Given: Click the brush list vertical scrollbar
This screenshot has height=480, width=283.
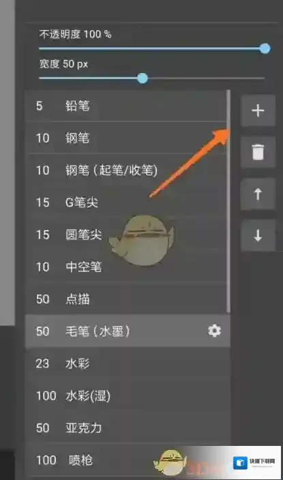Looking at the screenshot, I should pos(228,201).
